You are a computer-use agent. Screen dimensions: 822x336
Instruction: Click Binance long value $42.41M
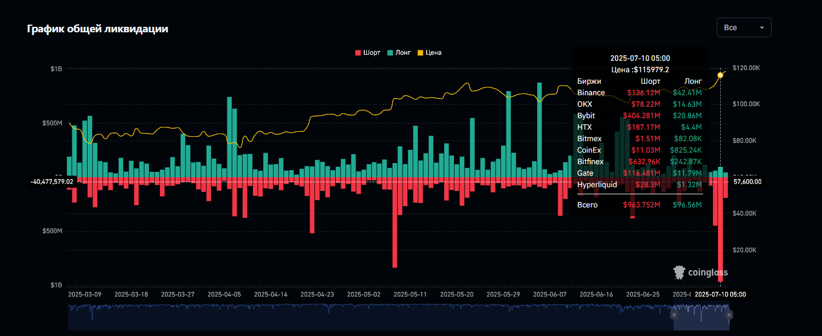(687, 92)
